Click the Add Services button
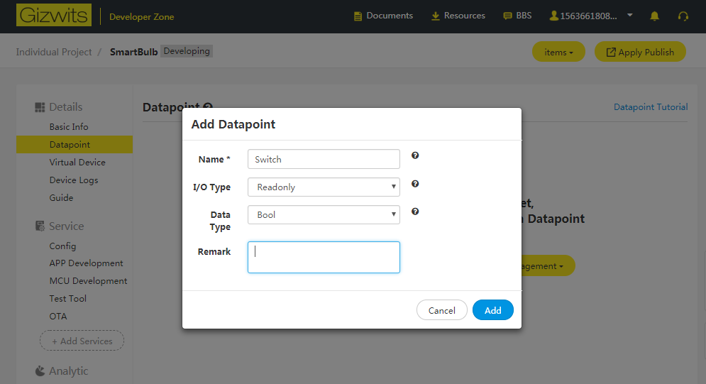 pos(82,341)
